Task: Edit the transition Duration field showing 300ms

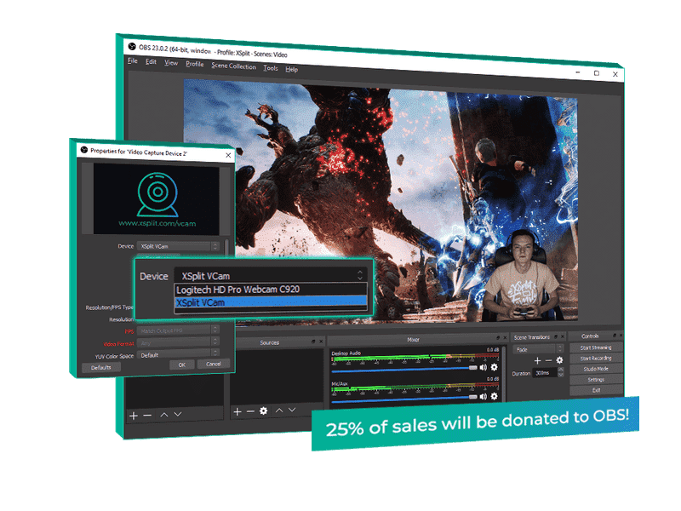Action: click(x=541, y=372)
